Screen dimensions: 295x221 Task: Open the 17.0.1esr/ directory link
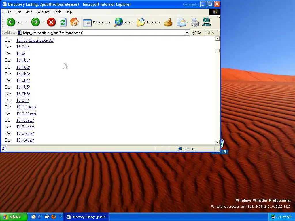(25, 120)
